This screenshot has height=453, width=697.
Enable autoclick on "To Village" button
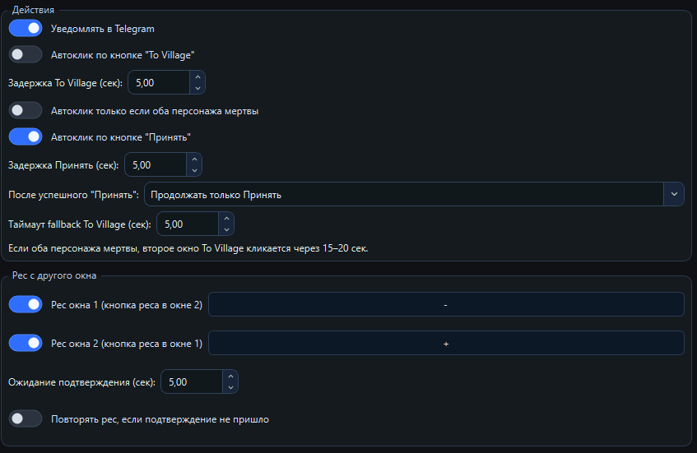[x=26, y=55]
